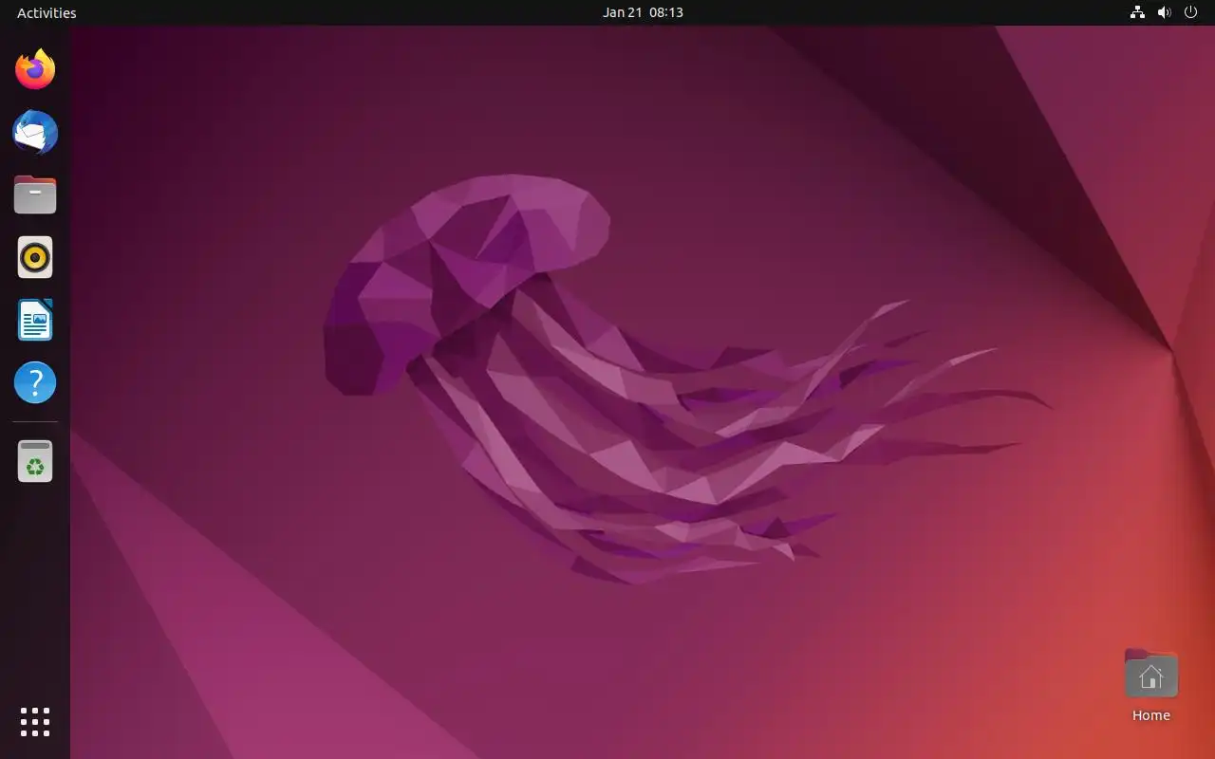
Task: Open LibreOffice Writer from the dock
Action: pyautogui.click(x=35, y=320)
